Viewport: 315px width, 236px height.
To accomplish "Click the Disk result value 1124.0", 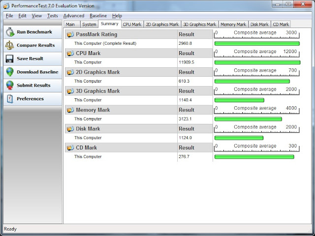I will (x=185, y=138).
